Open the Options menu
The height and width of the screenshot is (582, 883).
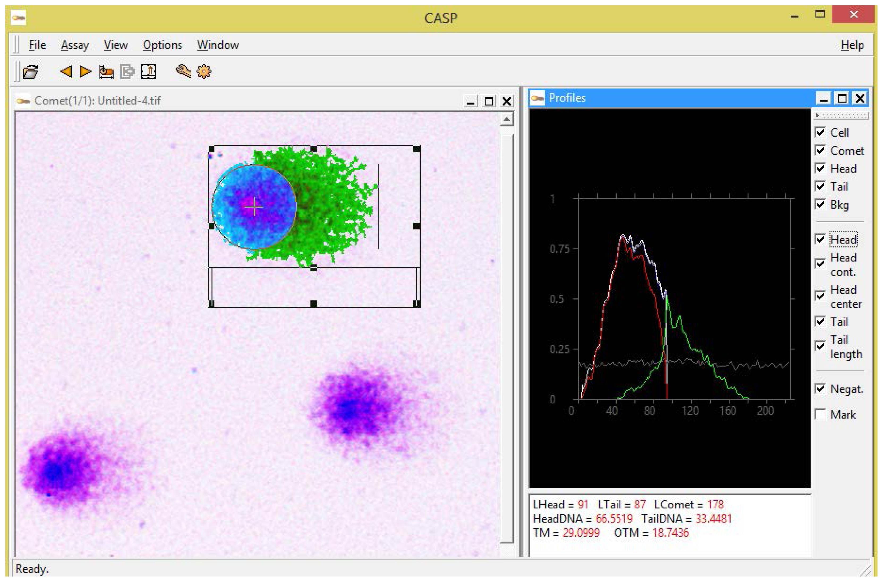click(163, 45)
